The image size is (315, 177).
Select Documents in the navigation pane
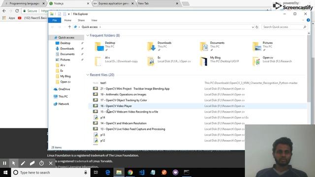tap(67, 54)
